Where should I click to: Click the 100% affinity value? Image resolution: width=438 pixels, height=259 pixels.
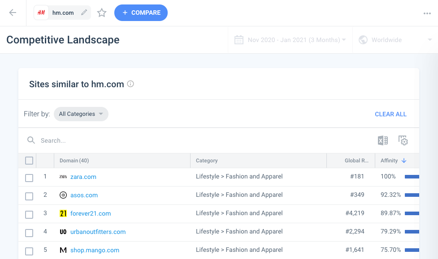point(388,177)
